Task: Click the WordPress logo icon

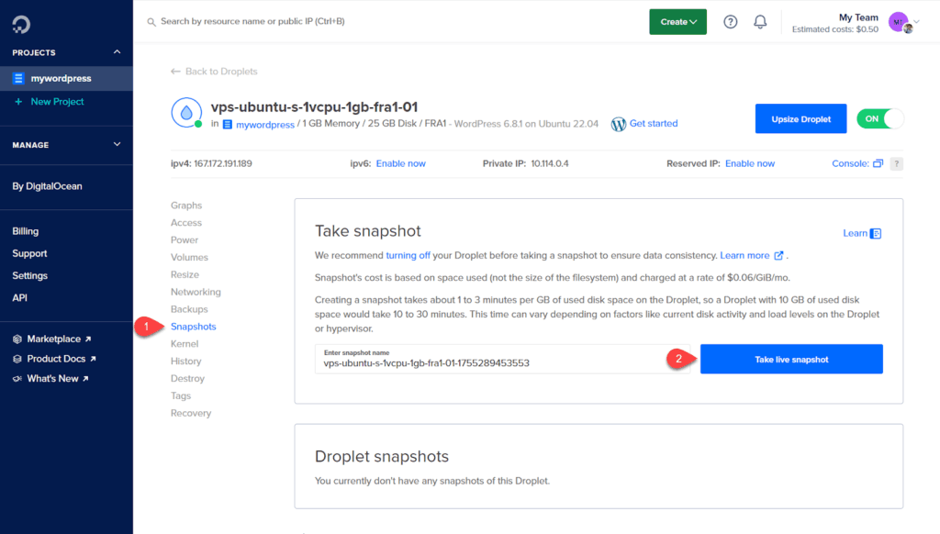Action: click(x=619, y=124)
